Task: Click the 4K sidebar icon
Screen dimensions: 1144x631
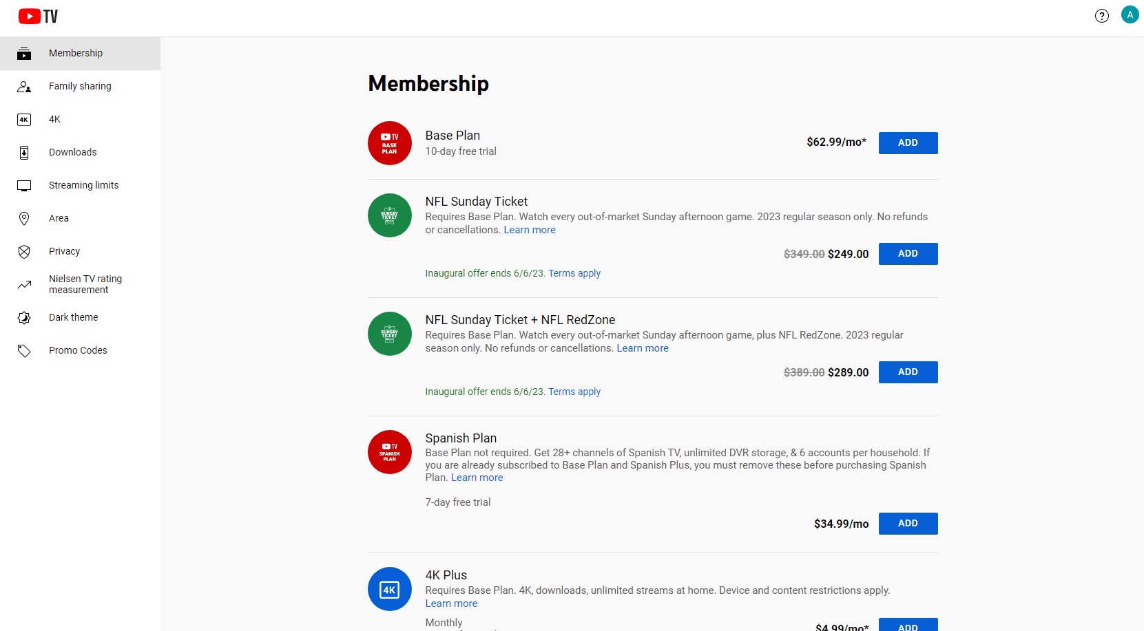Action: [x=24, y=120]
